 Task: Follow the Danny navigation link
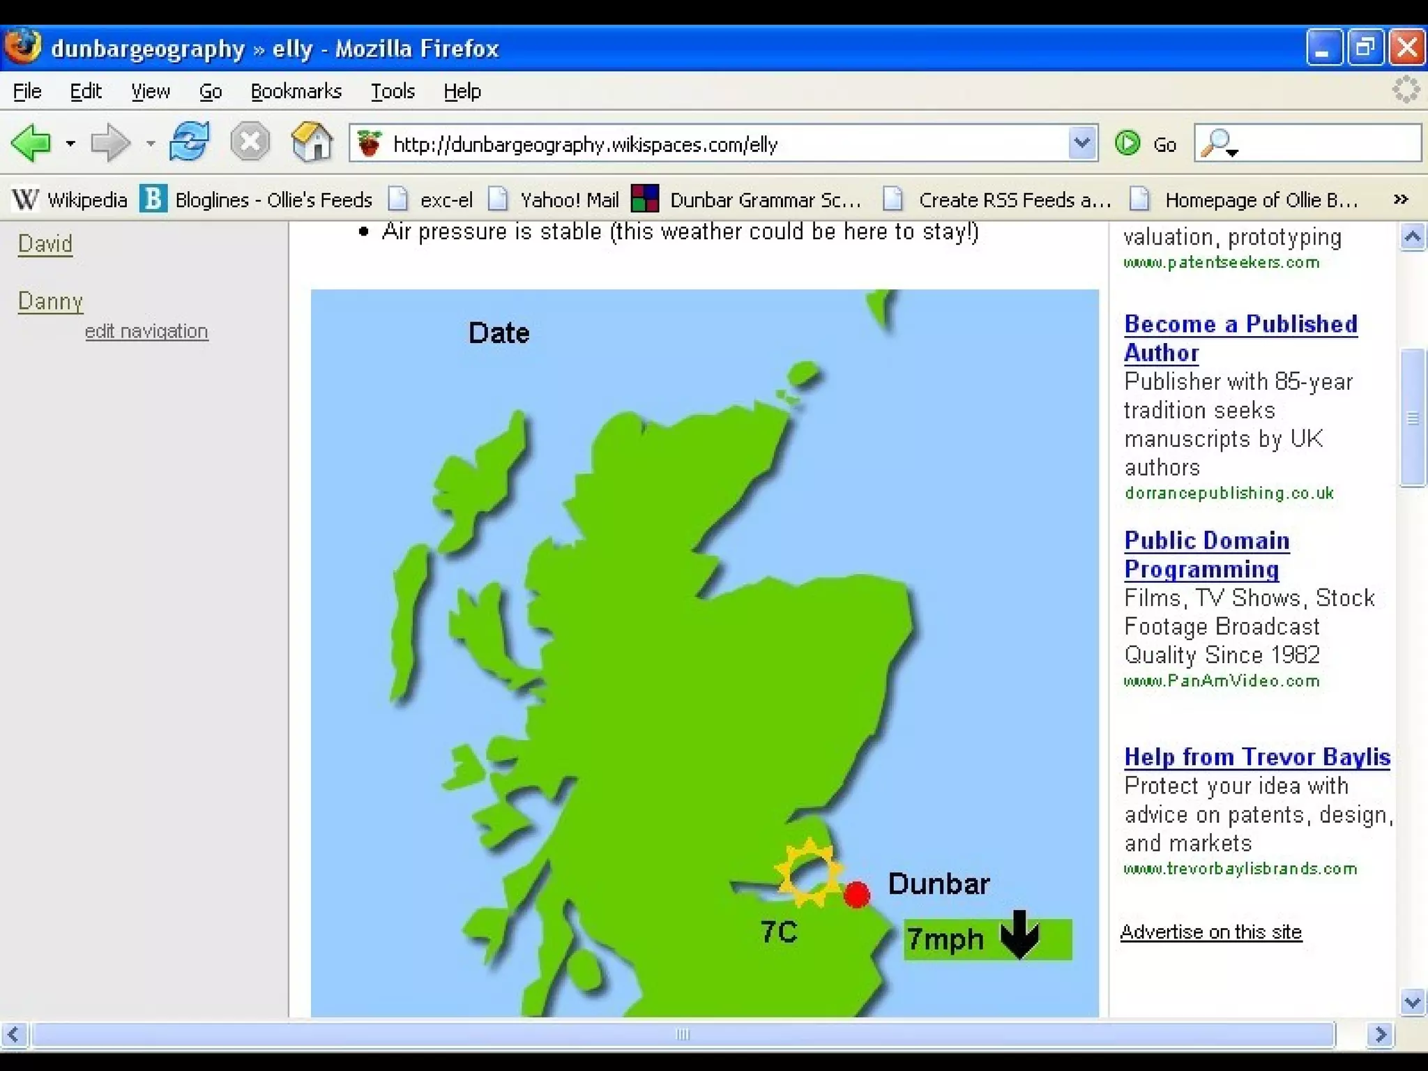(x=50, y=301)
